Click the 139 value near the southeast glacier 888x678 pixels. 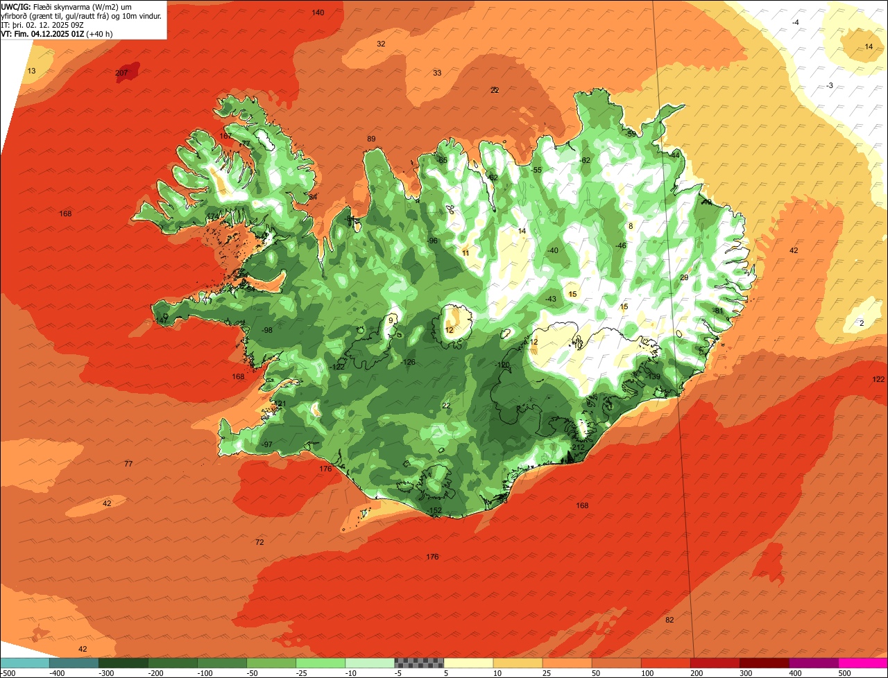(654, 376)
